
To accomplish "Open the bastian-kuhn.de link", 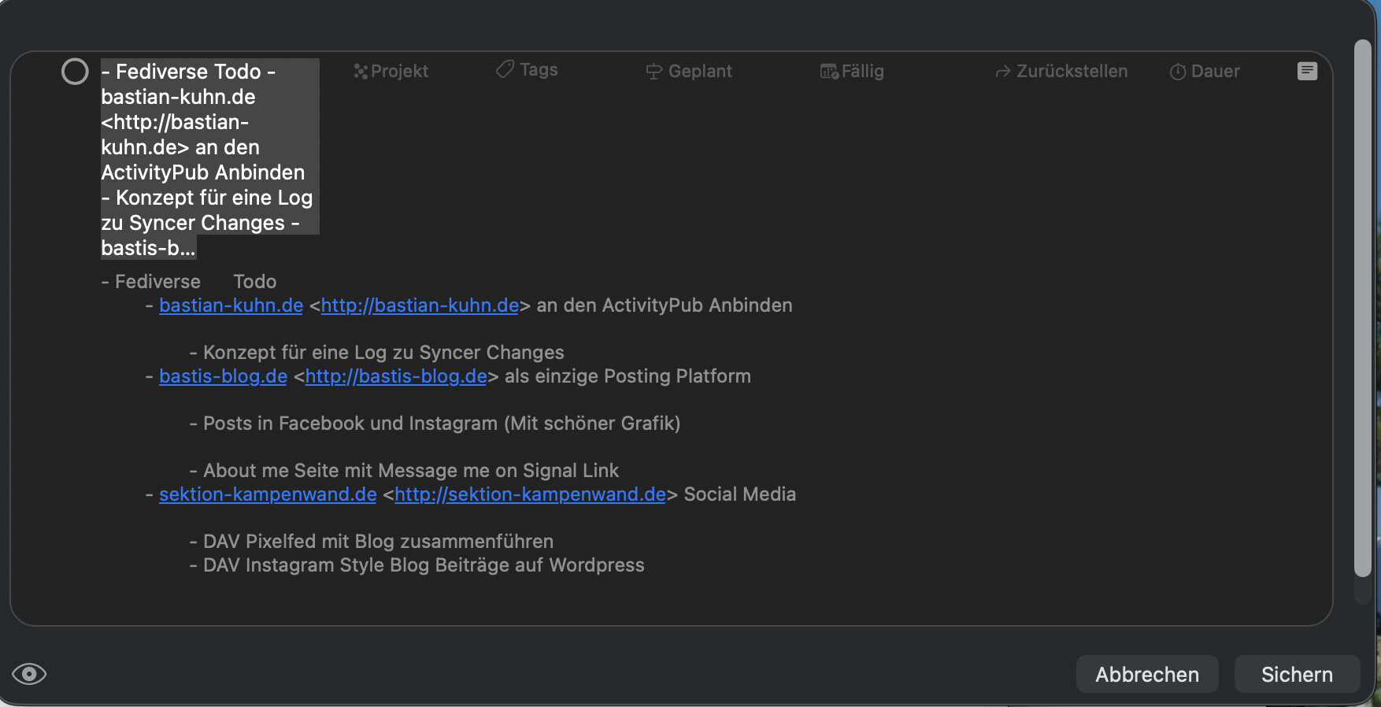I will click(231, 305).
